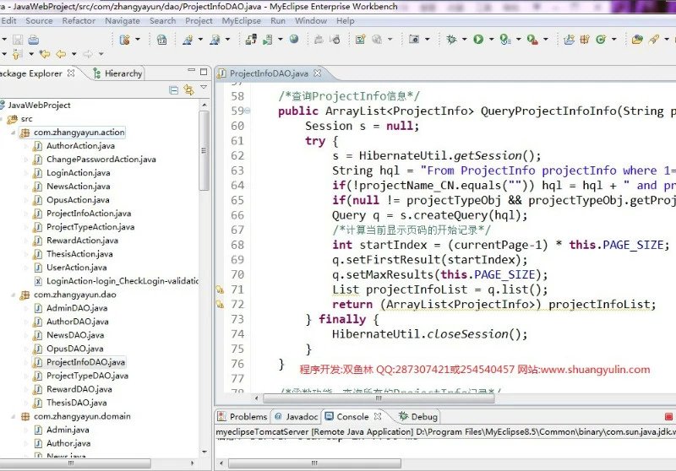The width and height of the screenshot is (676, 471).
Task: Collapse the com.zhangyayun.dao package
Action: [13, 295]
